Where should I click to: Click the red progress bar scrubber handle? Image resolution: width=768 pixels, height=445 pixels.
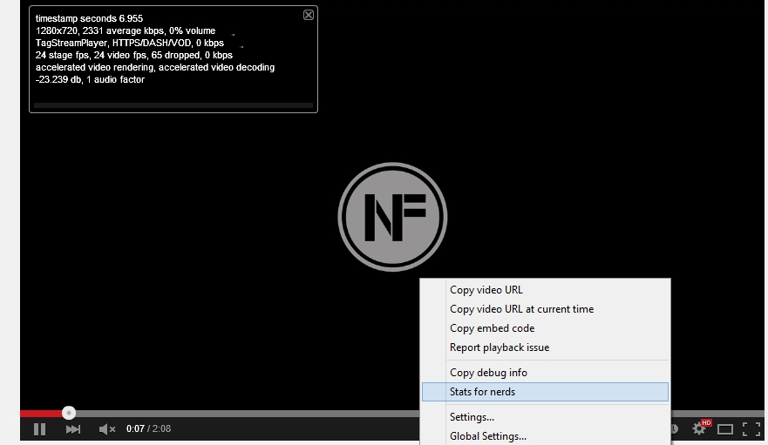(69, 413)
